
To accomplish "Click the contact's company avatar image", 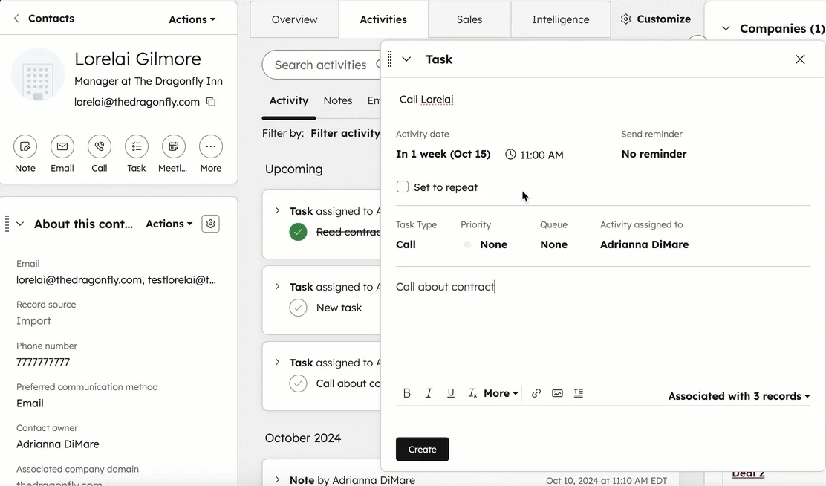I will [x=38, y=75].
